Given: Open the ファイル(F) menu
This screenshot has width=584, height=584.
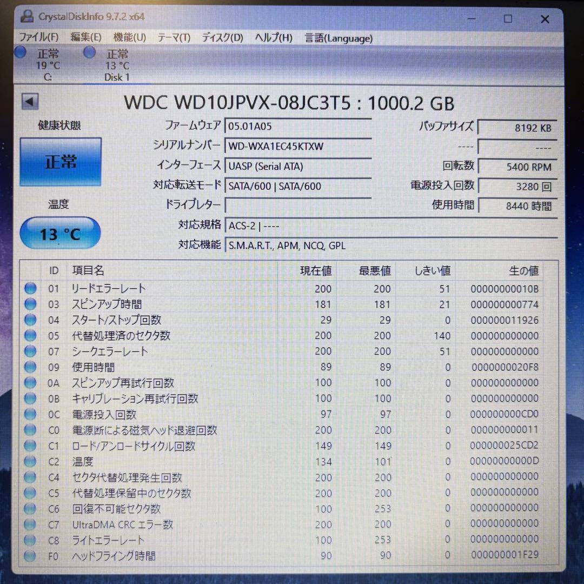Looking at the screenshot, I should pos(39,37).
